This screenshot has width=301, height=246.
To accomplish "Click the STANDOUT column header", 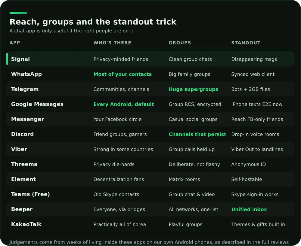I will pos(246,43).
